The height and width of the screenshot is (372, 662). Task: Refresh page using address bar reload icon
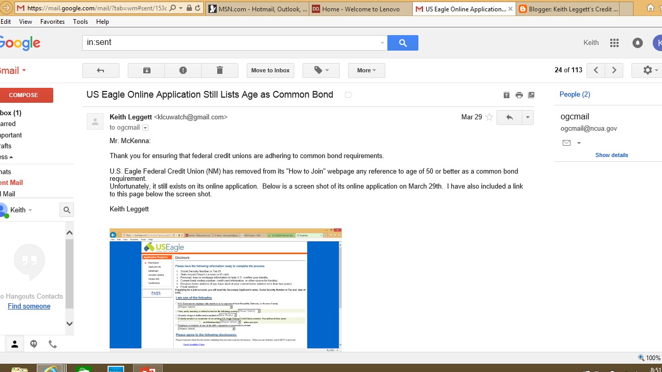coord(198,8)
